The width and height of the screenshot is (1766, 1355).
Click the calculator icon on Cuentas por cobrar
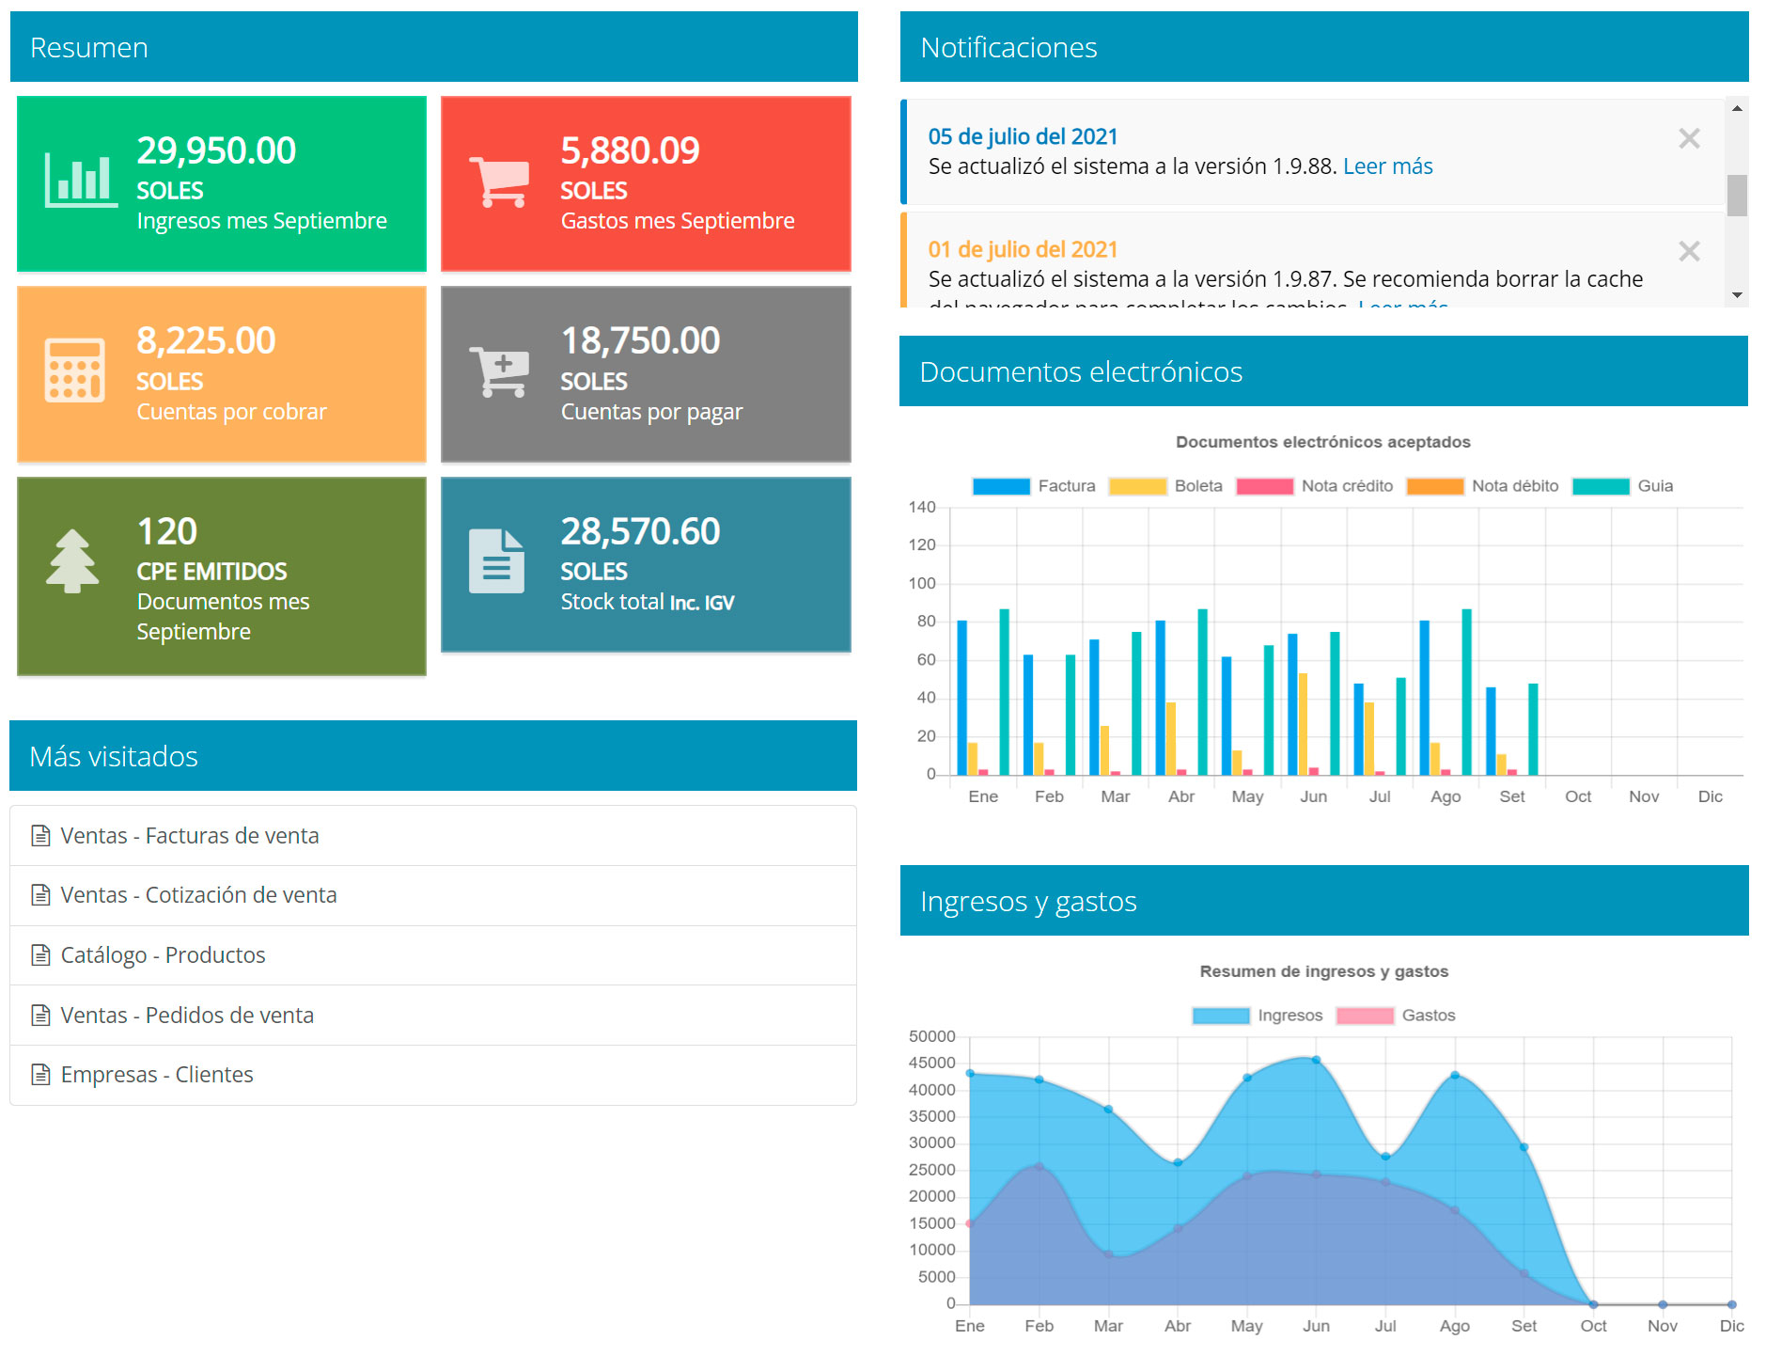click(x=74, y=370)
